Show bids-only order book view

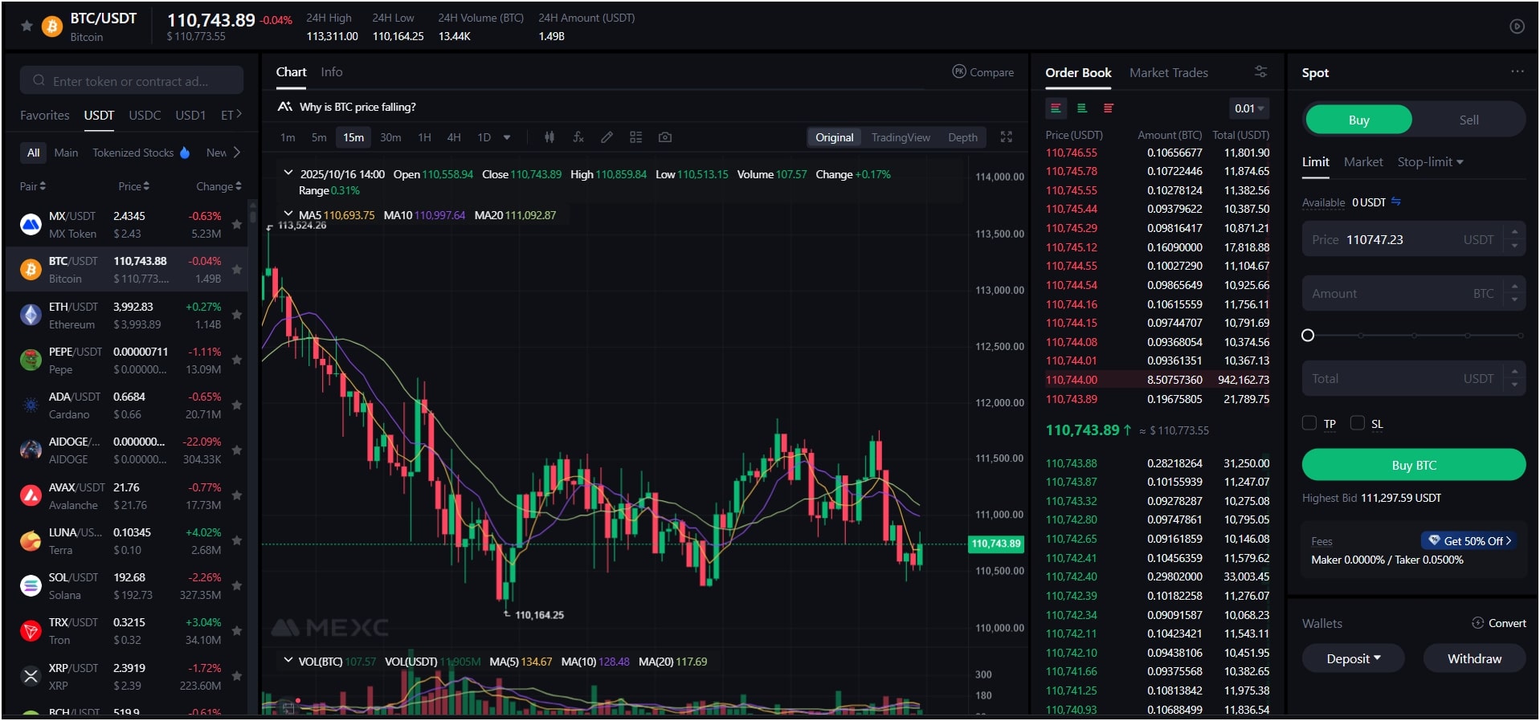[x=1082, y=108]
